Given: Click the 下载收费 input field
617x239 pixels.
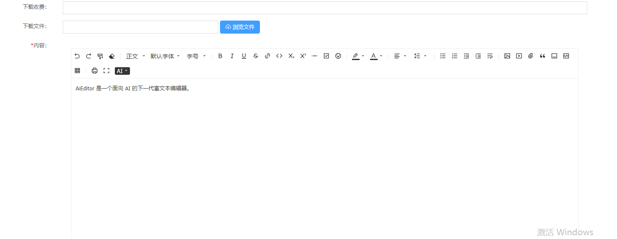Looking at the screenshot, I should (x=324, y=8).
